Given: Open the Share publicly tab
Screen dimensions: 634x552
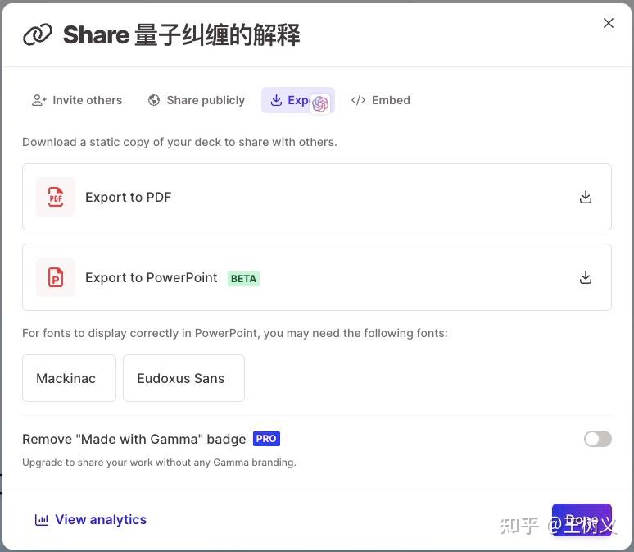Looking at the screenshot, I should (x=197, y=100).
